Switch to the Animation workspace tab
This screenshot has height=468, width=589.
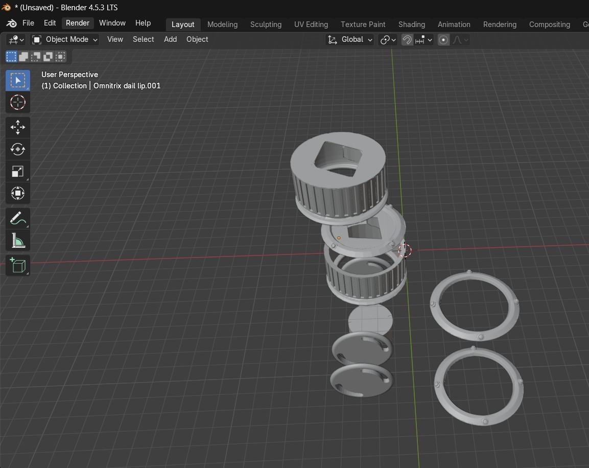tap(454, 25)
